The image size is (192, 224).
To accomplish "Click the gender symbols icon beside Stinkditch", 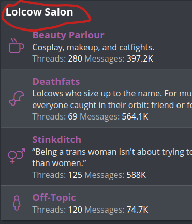I will click(17, 156).
